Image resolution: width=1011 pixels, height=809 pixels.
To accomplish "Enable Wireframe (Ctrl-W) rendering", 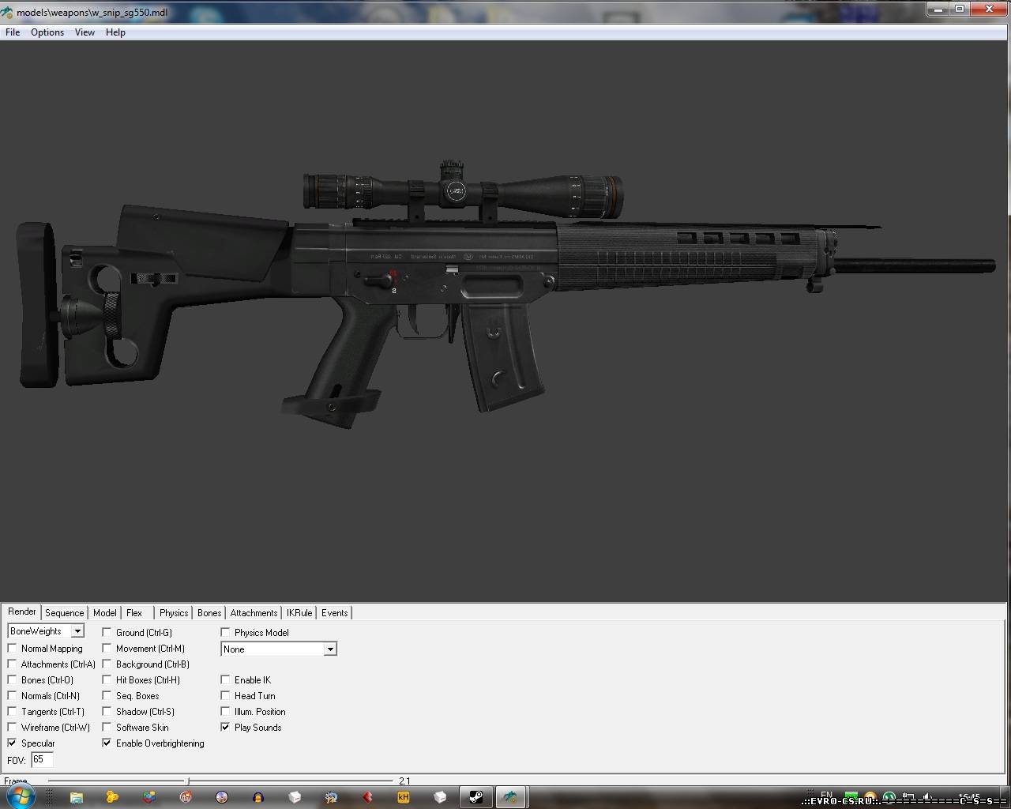I will [12, 728].
